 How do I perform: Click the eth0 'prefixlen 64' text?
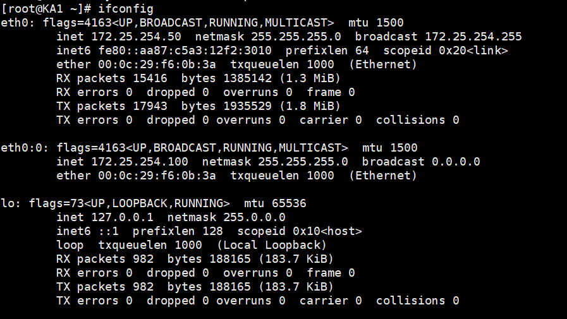click(327, 51)
